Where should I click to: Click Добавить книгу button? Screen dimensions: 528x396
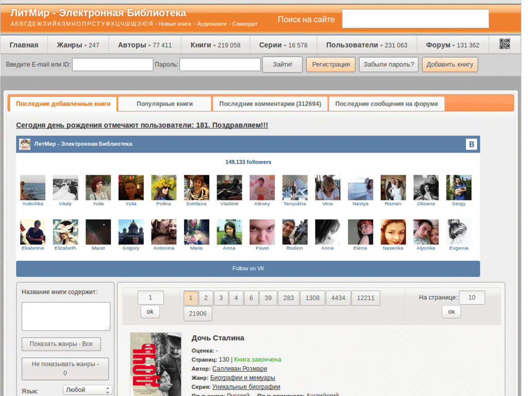click(450, 64)
